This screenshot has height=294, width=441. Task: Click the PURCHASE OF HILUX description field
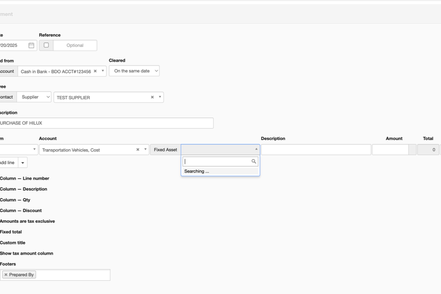coord(105,123)
